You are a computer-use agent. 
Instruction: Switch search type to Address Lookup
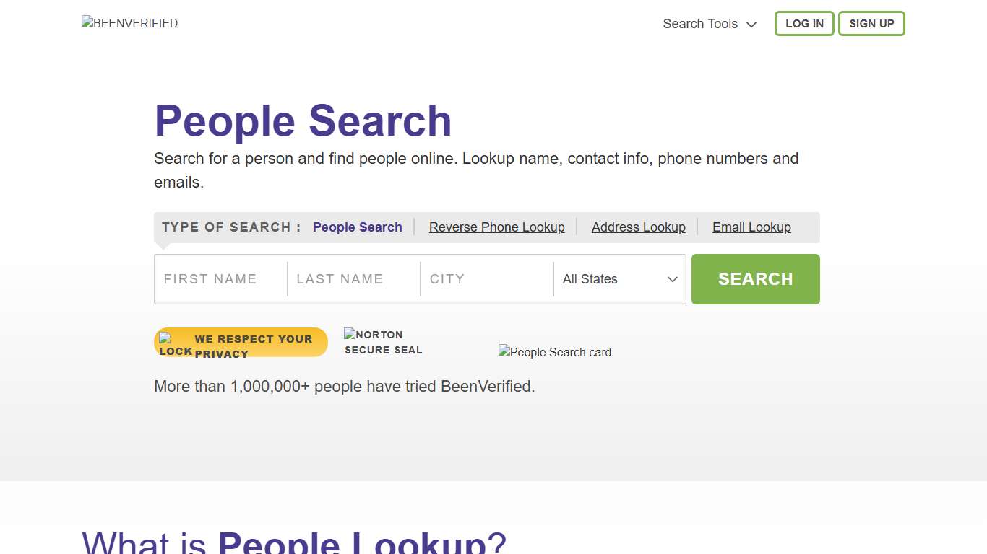tap(638, 227)
